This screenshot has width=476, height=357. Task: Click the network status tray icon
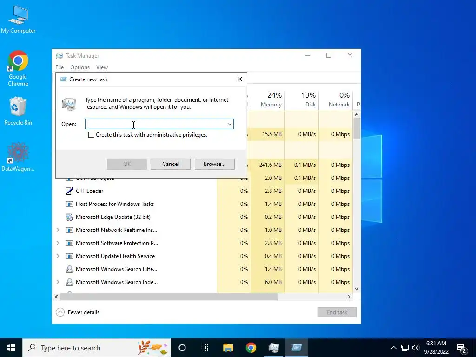coord(405,348)
